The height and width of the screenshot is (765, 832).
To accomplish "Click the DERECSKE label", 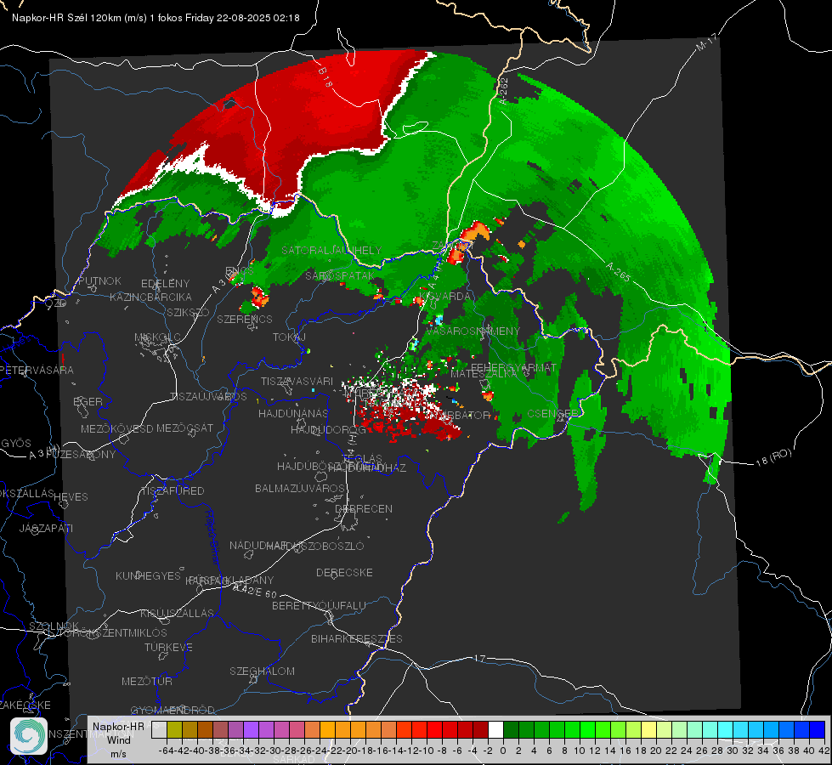I will 344,573.
